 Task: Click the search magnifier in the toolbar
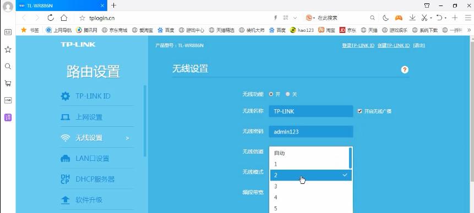coord(372,18)
